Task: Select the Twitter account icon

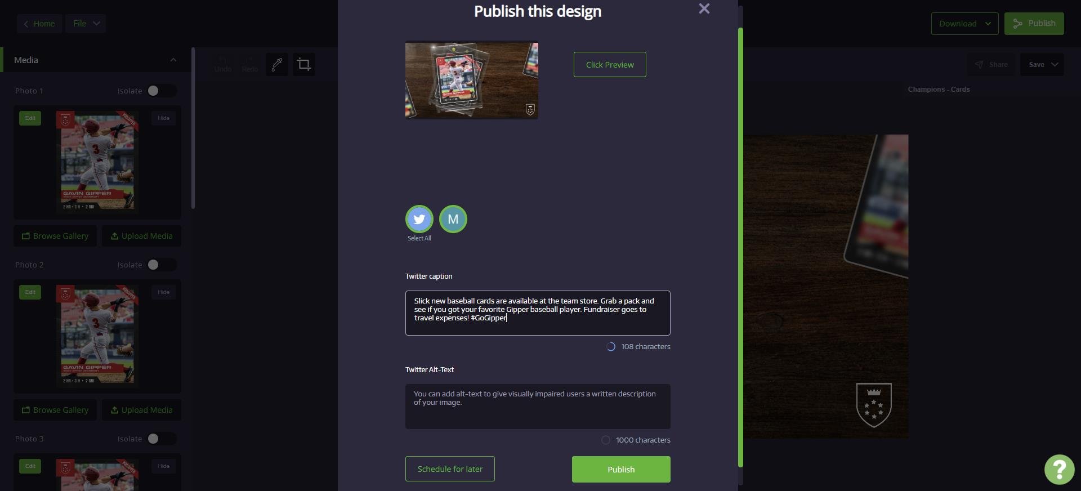Action: (x=419, y=219)
